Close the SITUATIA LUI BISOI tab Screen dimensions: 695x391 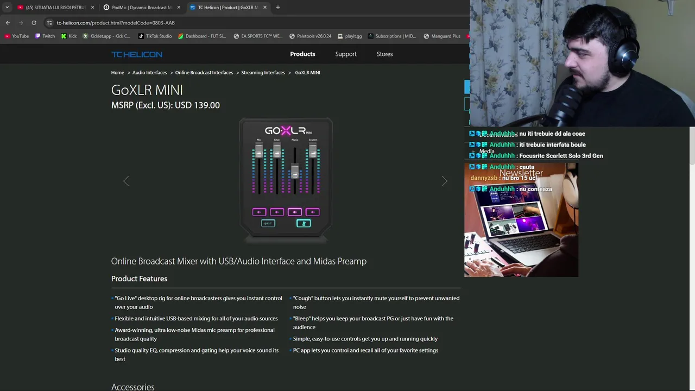coord(92,7)
